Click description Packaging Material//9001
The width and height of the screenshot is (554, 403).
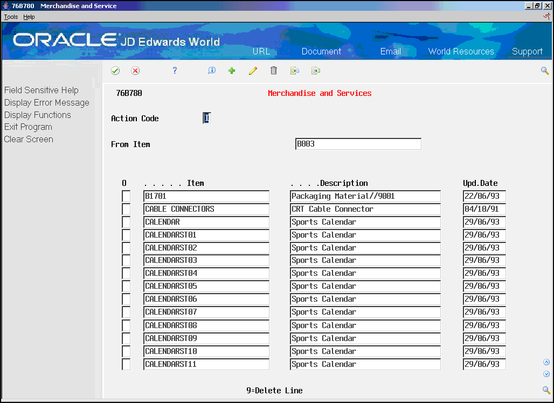click(365, 196)
